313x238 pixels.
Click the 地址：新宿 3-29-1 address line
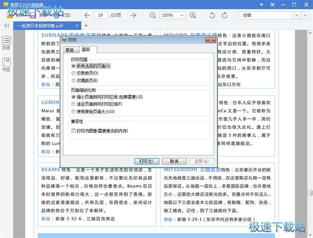(210, 220)
